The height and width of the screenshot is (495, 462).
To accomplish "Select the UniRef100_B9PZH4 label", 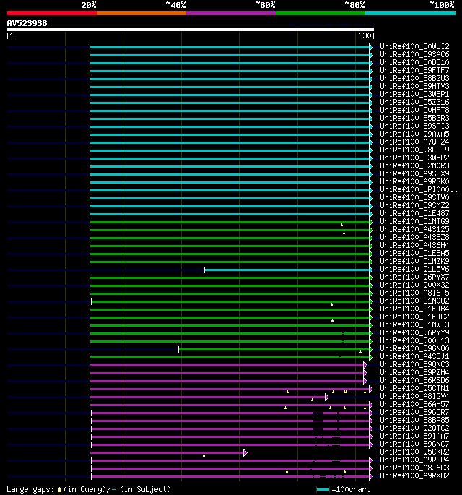I will (414, 372).
